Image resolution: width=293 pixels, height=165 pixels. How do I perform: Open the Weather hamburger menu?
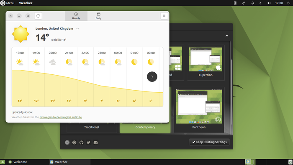click(x=164, y=16)
